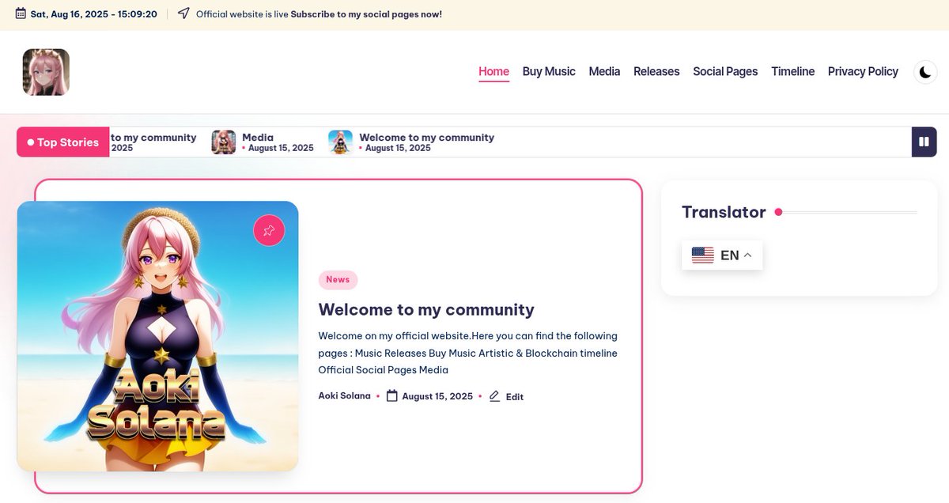This screenshot has width=949, height=503.
Task: Click the Media story thumbnail in ticker
Action: 224,142
